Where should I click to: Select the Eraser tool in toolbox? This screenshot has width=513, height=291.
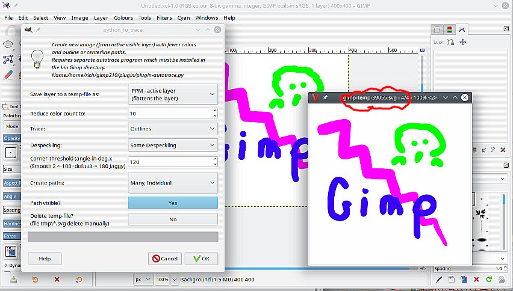tap(8, 75)
